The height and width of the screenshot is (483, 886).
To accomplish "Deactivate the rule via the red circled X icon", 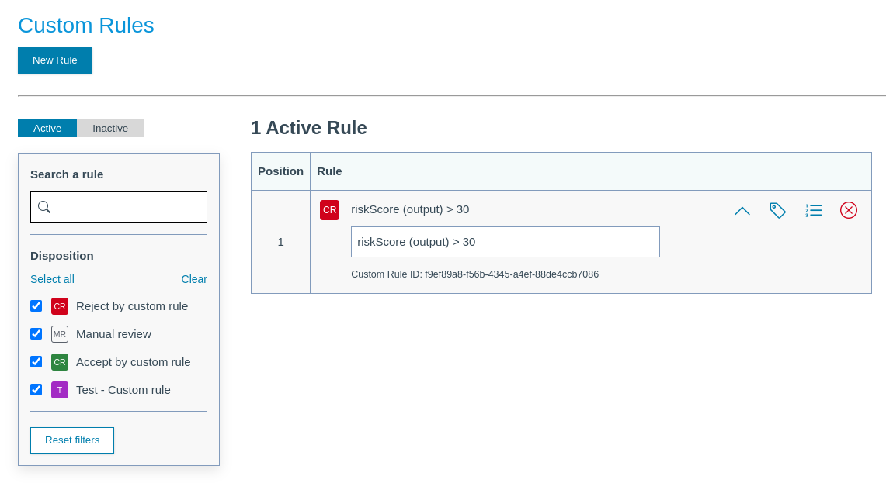I will click(x=849, y=210).
